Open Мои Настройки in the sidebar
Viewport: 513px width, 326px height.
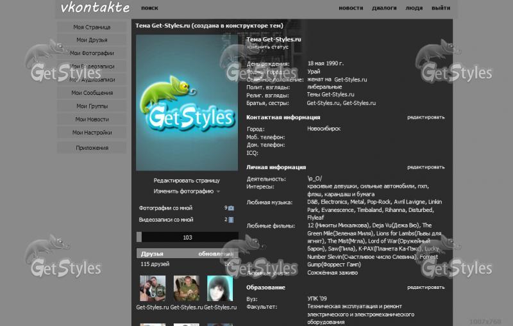click(92, 133)
